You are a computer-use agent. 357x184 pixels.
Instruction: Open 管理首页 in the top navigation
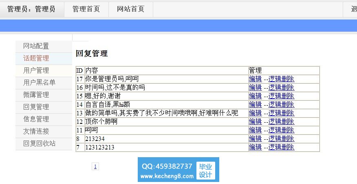86,9
